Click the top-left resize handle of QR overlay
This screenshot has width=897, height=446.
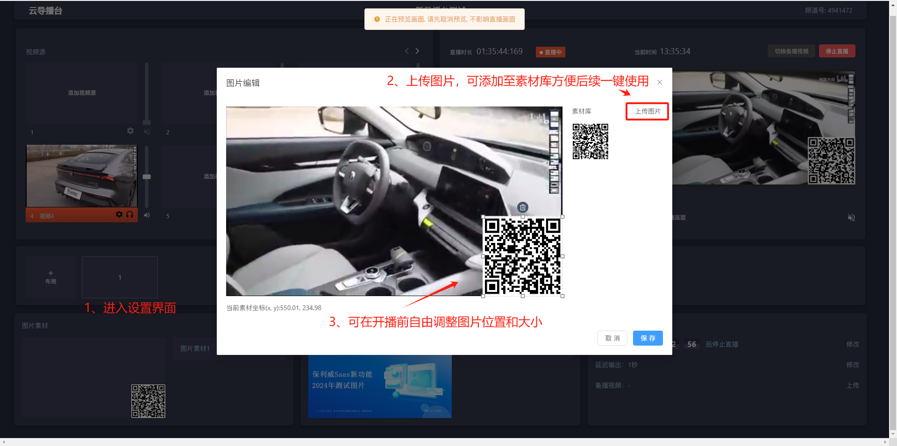[x=483, y=217]
